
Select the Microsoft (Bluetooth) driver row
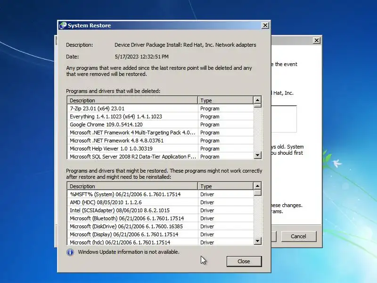(x=161, y=218)
